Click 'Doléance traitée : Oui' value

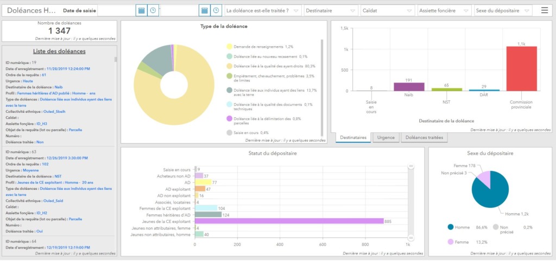click(x=39, y=231)
